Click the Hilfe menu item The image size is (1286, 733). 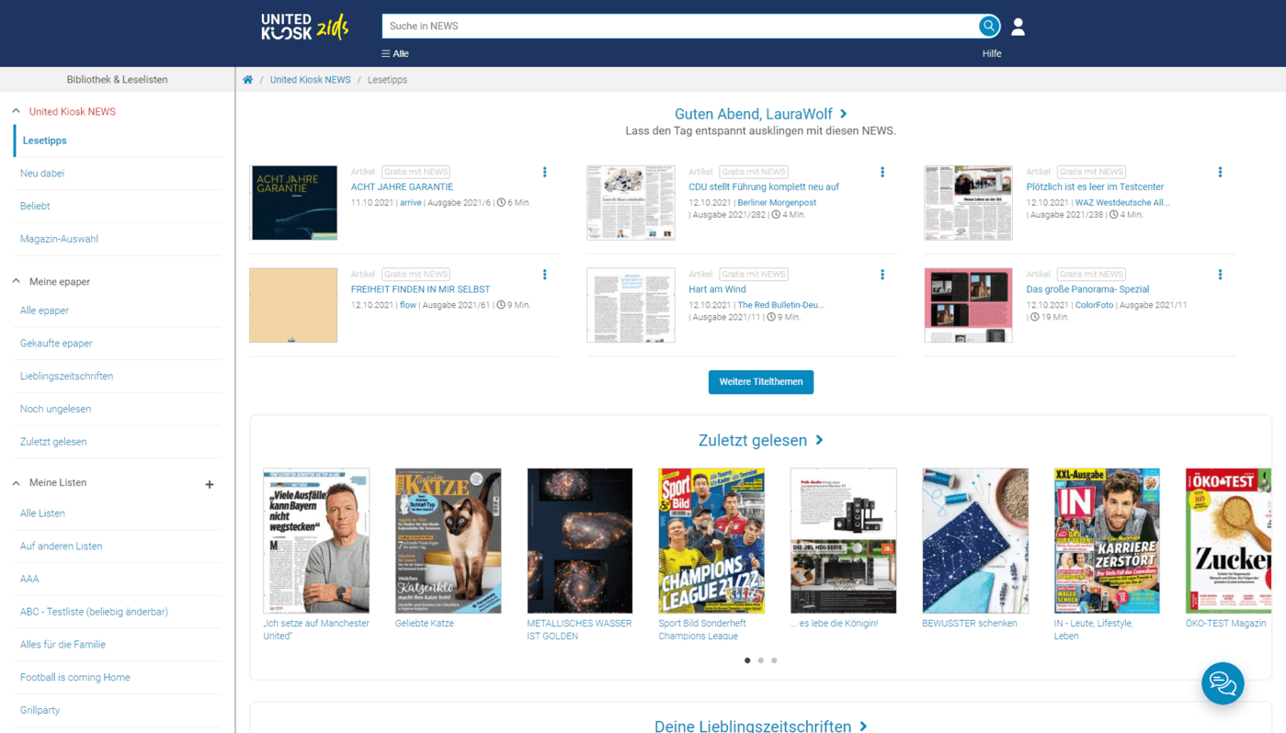(992, 53)
